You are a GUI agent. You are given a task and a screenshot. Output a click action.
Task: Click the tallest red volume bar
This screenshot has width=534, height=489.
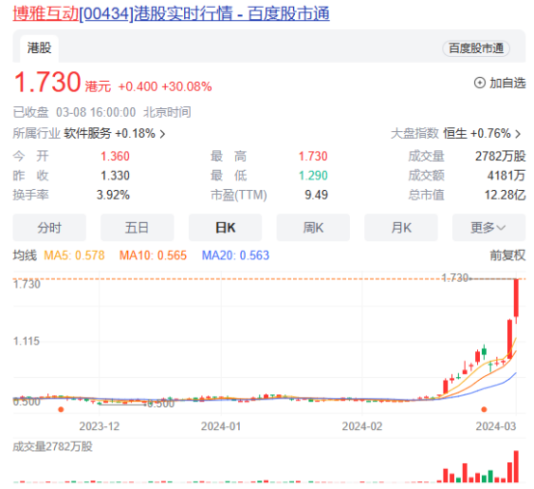pos(516,467)
